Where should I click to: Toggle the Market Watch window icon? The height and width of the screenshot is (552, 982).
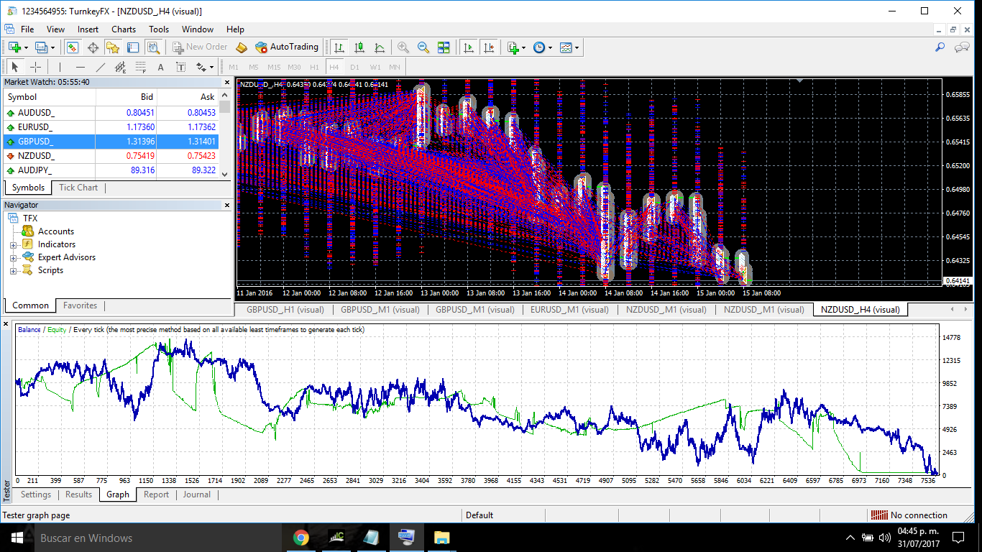click(x=72, y=47)
